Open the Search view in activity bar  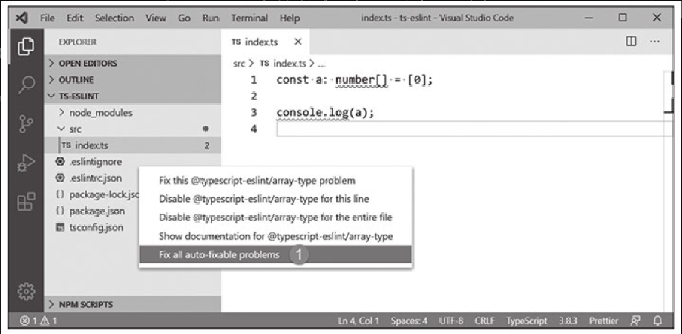coord(25,84)
